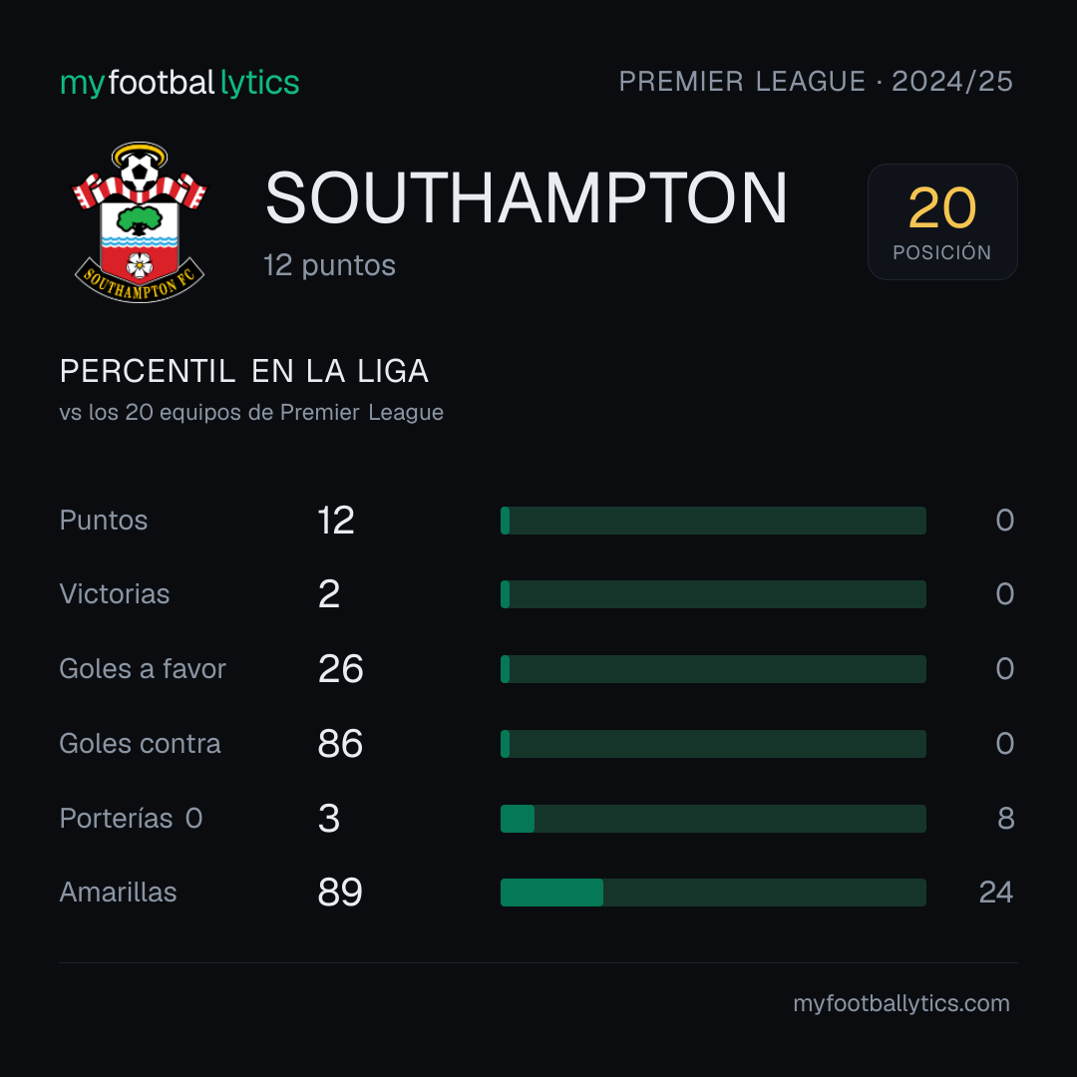Viewport: 1077px width, 1077px height.
Task: Click the SOUTHAMPTON team name heading
Action: pyautogui.click(x=527, y=198)
